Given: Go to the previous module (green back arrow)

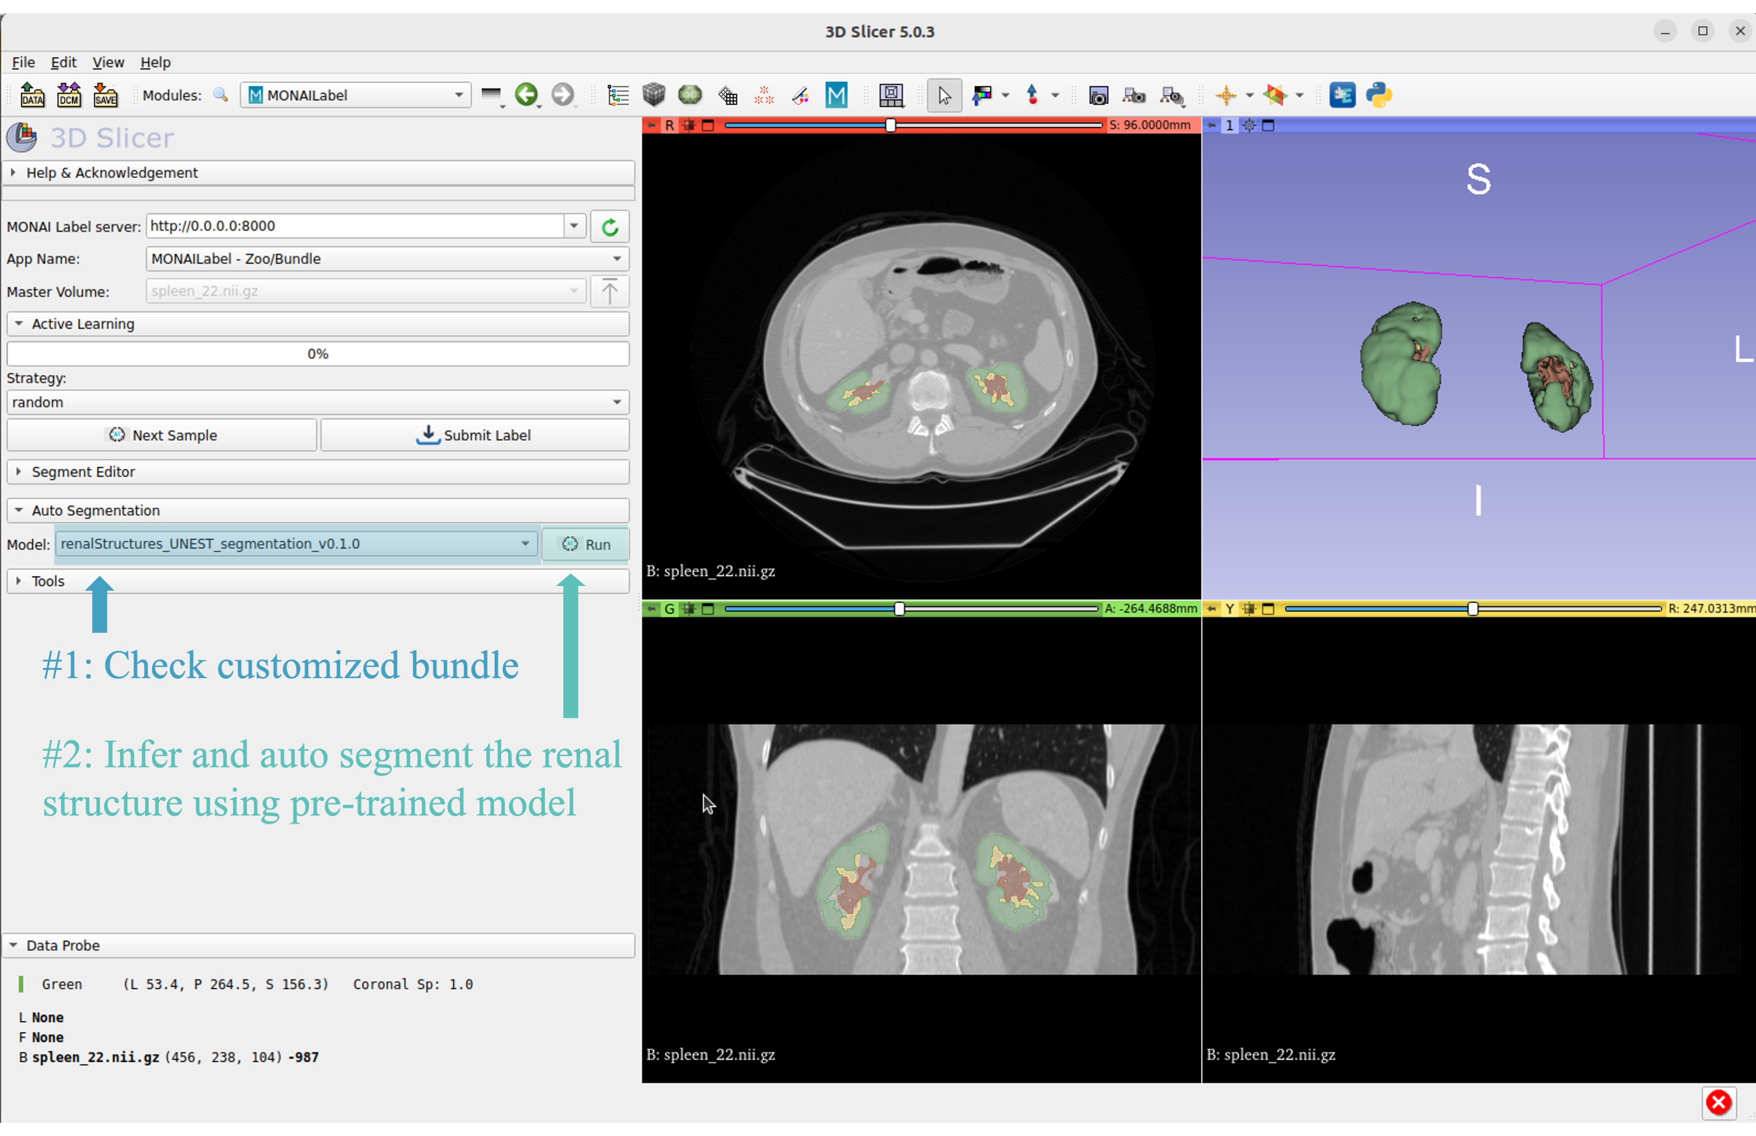Looking at the screenshot, I should tap(527, 95).
